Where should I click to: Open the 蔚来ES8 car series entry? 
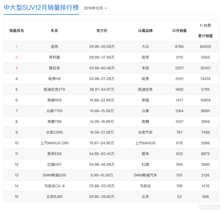click(x=54, y=154)
